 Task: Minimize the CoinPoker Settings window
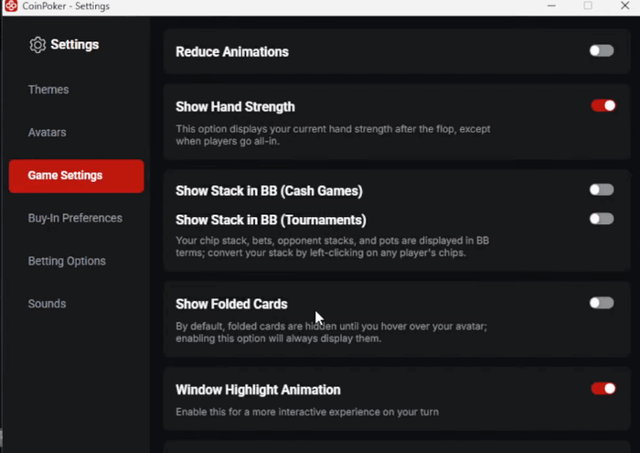click(549, 6)
